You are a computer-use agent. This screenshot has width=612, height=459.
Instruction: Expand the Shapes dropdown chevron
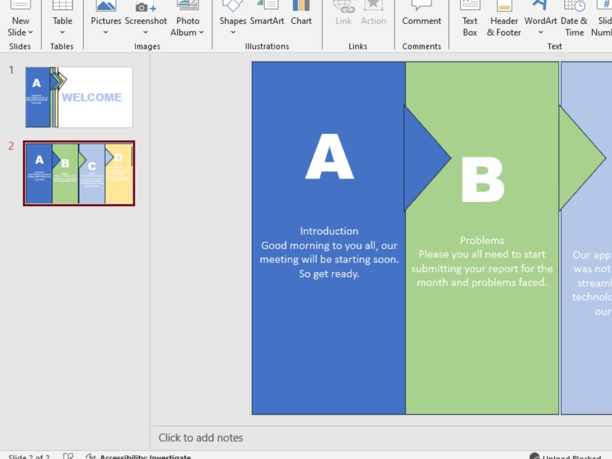coord(233,32)
